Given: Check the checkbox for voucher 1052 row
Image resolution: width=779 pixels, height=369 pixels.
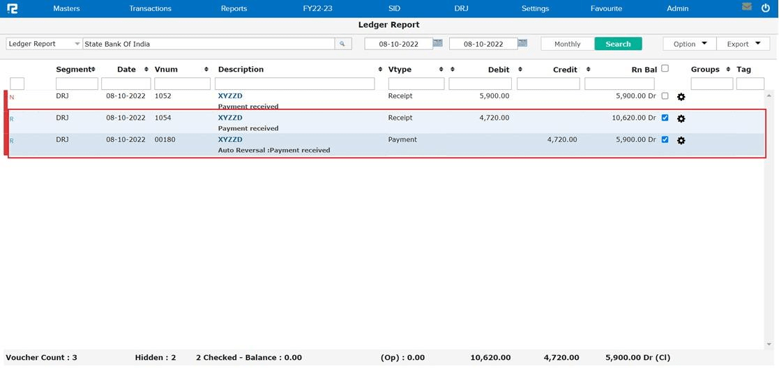Looking at the screenshot, I should (x=665, y=96).
